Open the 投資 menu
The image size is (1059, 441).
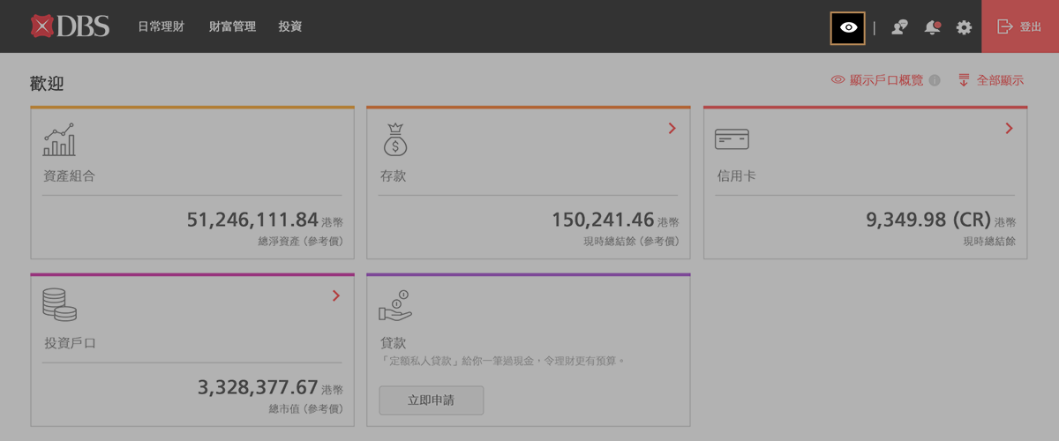289,27
